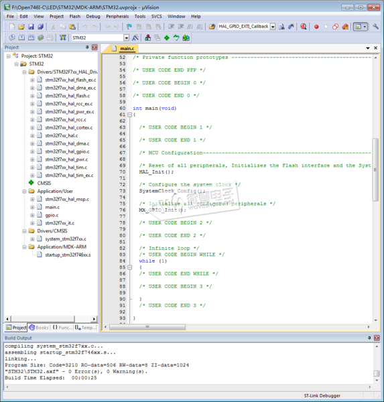
Task: Open Options for Target with the magic wand icon
Action: pyautogui.click(x=135, y=38)
